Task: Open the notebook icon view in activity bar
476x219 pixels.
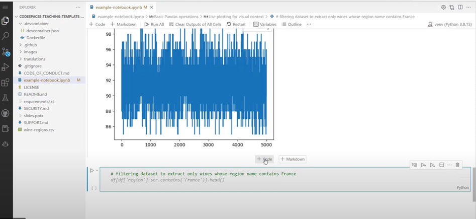Action: point(5,129)
